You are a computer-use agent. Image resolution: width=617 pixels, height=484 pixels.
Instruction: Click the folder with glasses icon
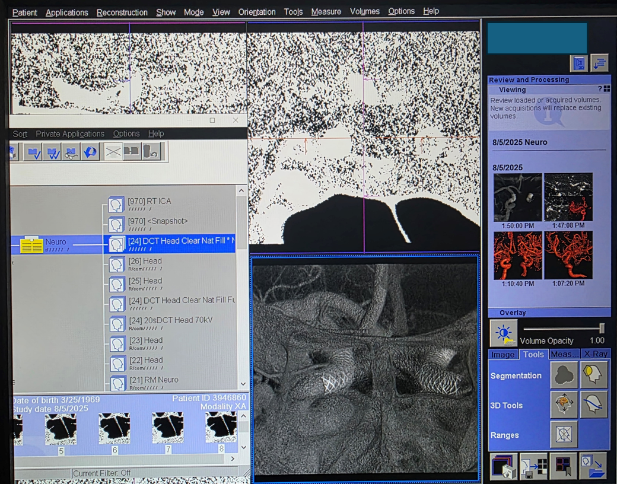[x=72, y=152]
